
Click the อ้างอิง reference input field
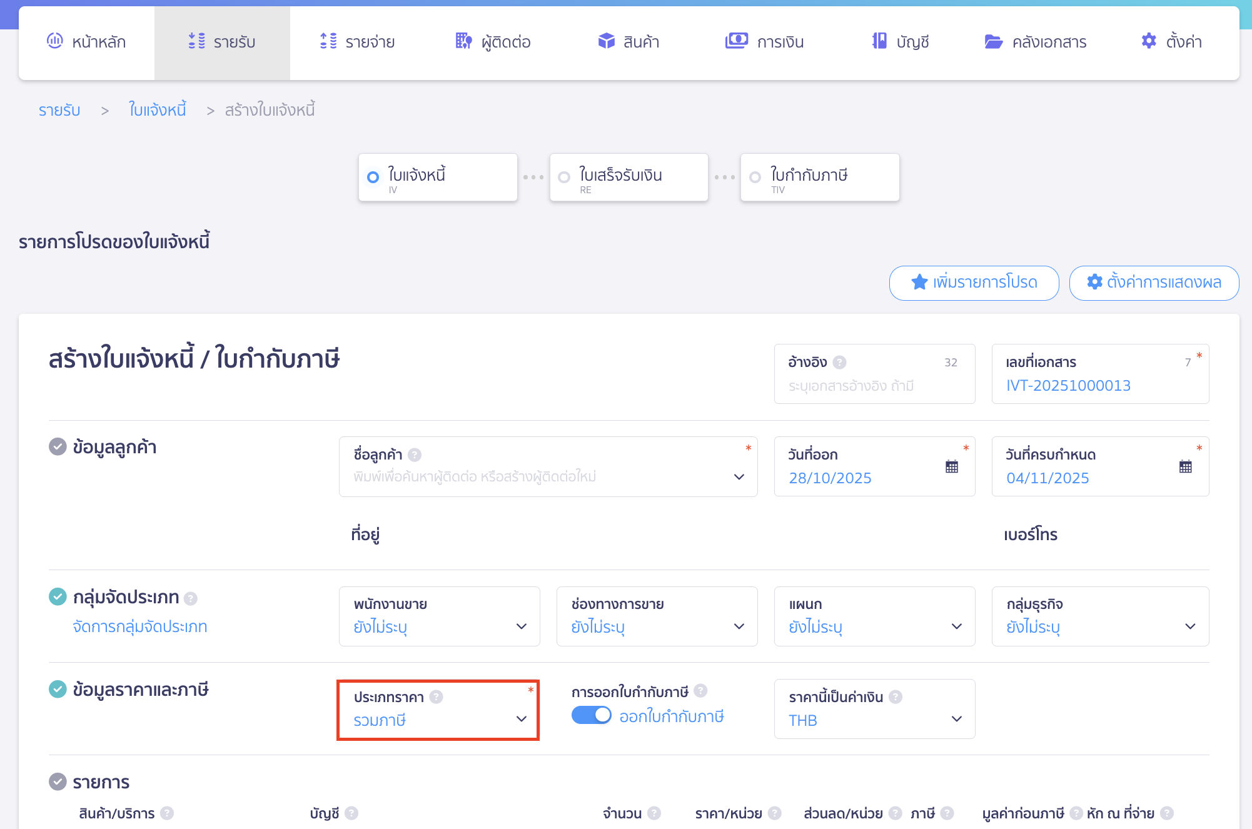pyautogui.click(x=874, y=386)
